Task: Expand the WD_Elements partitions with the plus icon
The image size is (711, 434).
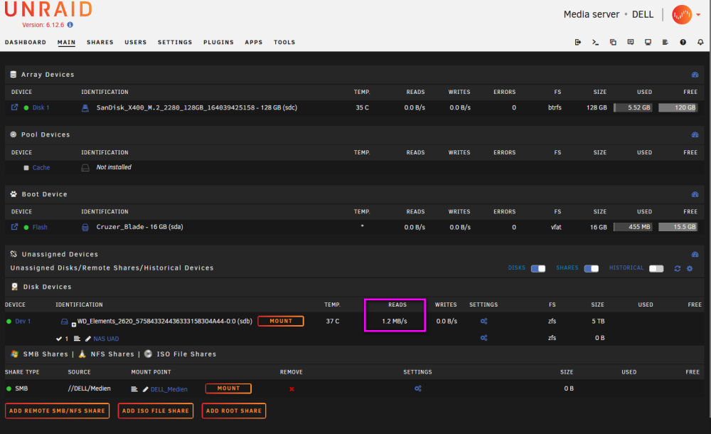Action: 73,325
